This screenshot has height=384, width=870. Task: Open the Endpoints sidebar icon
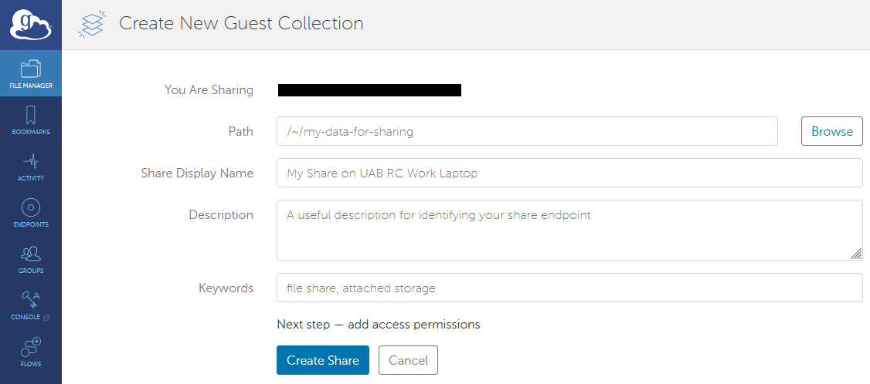31,212
